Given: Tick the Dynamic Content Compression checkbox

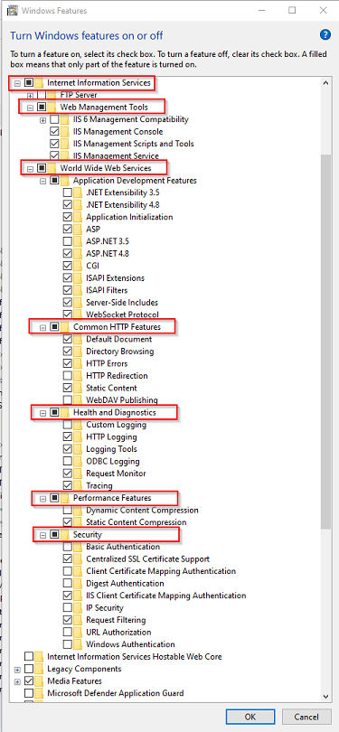Looking at the screenshot, I should (67, 511).
